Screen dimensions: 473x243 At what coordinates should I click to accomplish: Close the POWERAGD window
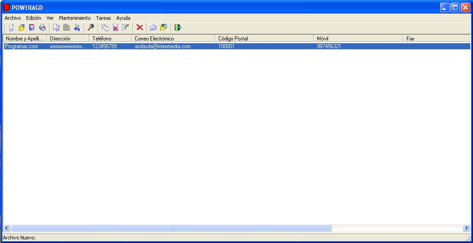[465, 8]
